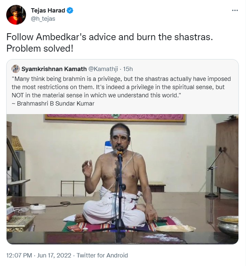
Task: Open the 15h timestamp of quoted tweet
Action: click(128, 69)
